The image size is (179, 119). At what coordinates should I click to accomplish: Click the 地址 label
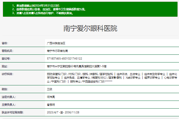5,66
